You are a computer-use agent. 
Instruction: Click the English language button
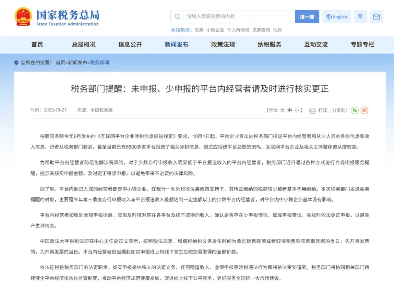336,16
